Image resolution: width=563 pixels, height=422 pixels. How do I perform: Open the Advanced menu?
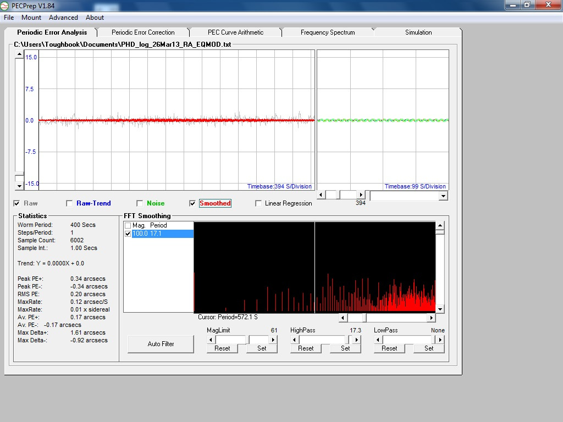click(63, 18)
